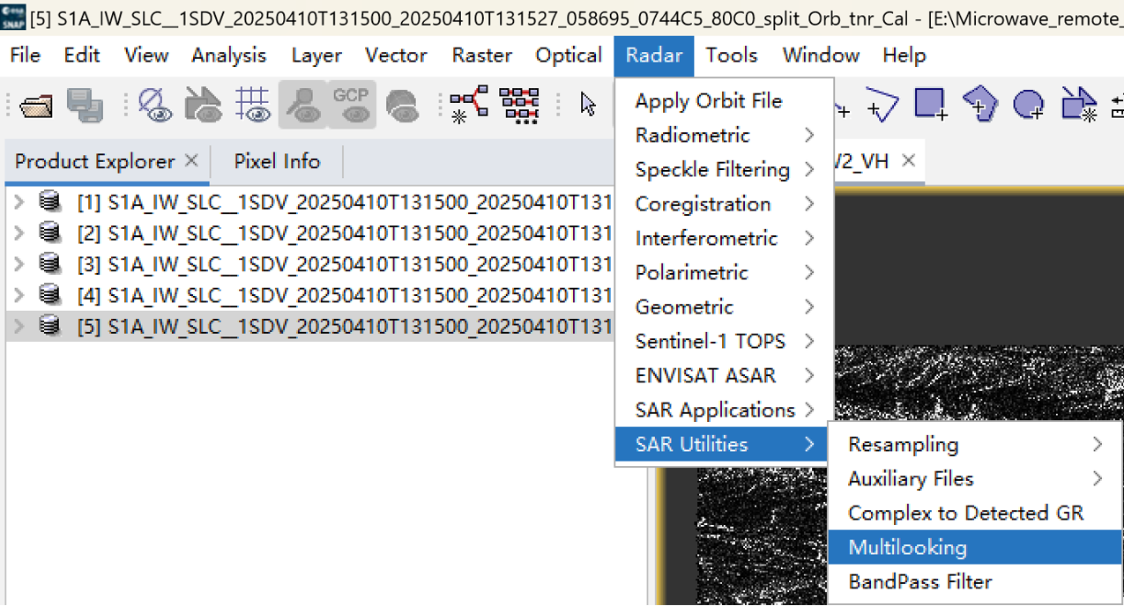Open the Layer menu
The width and height of the screenshot is (1124, 606).
pos(316,55)
